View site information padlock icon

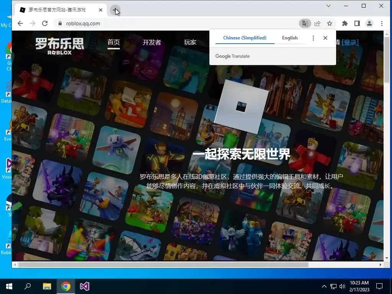[60, 23]
